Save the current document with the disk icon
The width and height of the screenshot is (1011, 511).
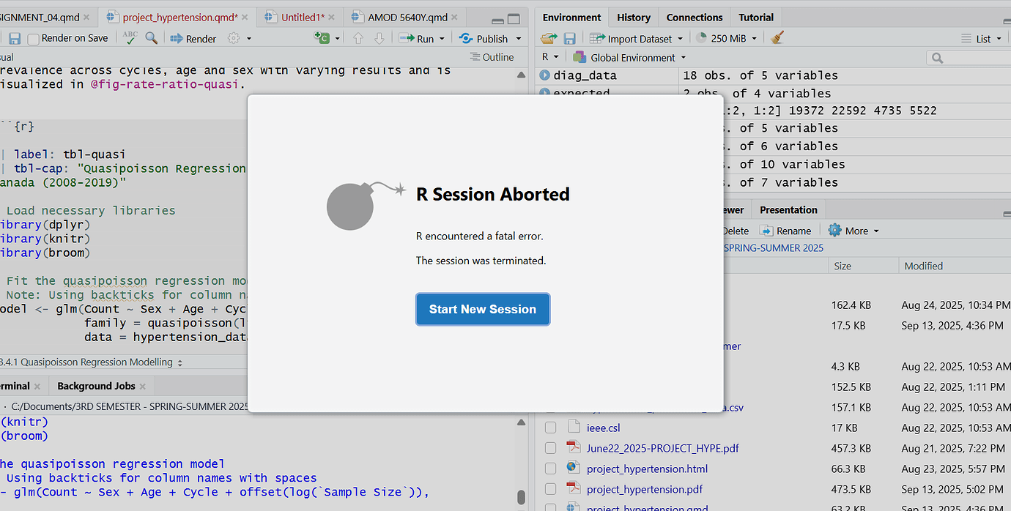coord(16,38)
